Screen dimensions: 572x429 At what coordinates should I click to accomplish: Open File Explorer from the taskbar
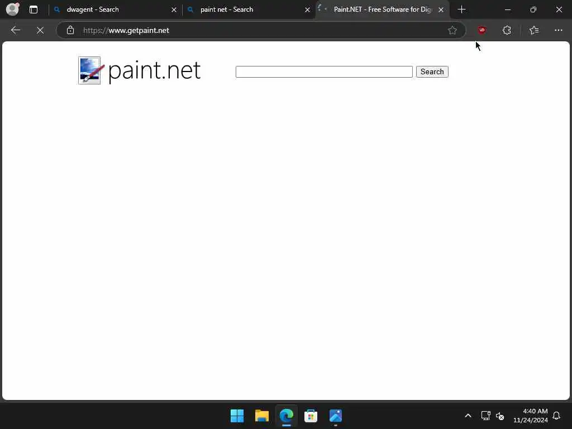262,416
